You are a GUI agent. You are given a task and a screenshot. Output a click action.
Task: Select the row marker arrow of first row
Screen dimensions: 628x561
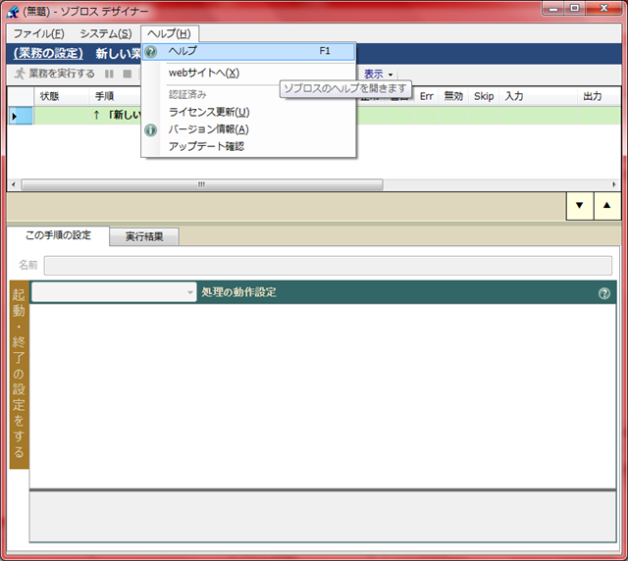[21, 116]
